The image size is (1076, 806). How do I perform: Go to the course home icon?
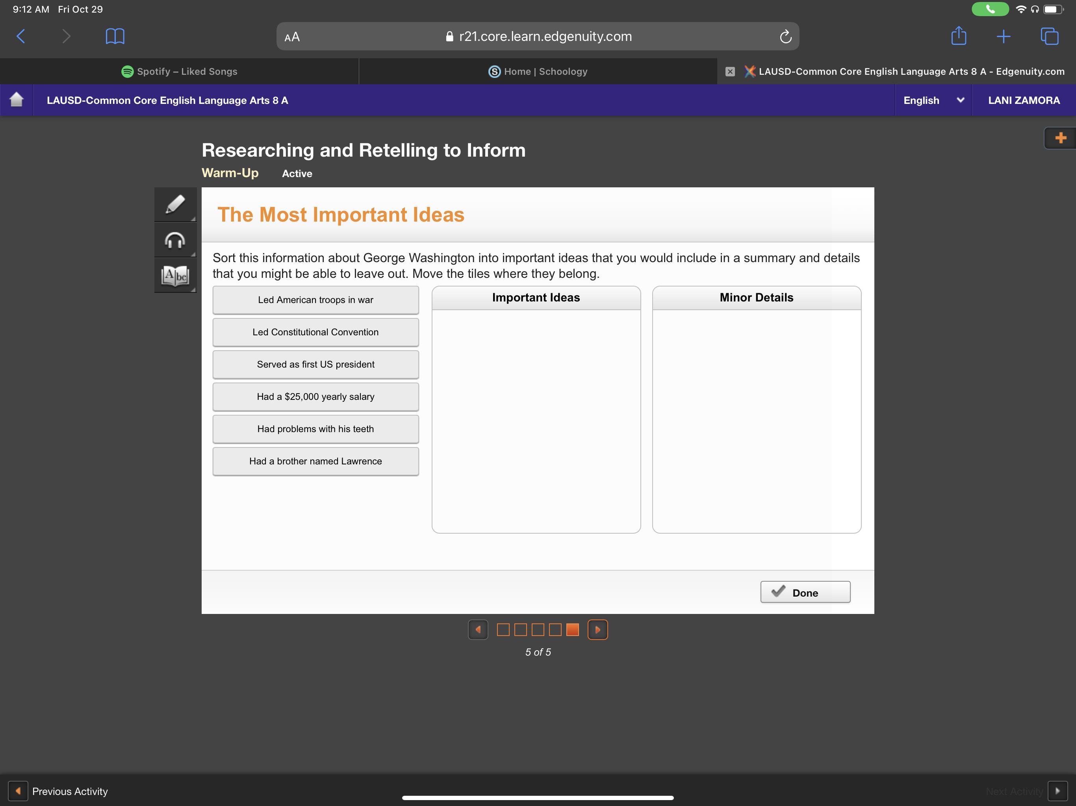point(17,100)
